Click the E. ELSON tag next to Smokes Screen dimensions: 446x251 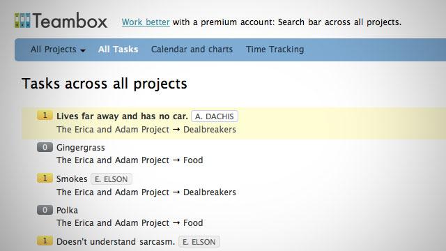tap(111, 179)
